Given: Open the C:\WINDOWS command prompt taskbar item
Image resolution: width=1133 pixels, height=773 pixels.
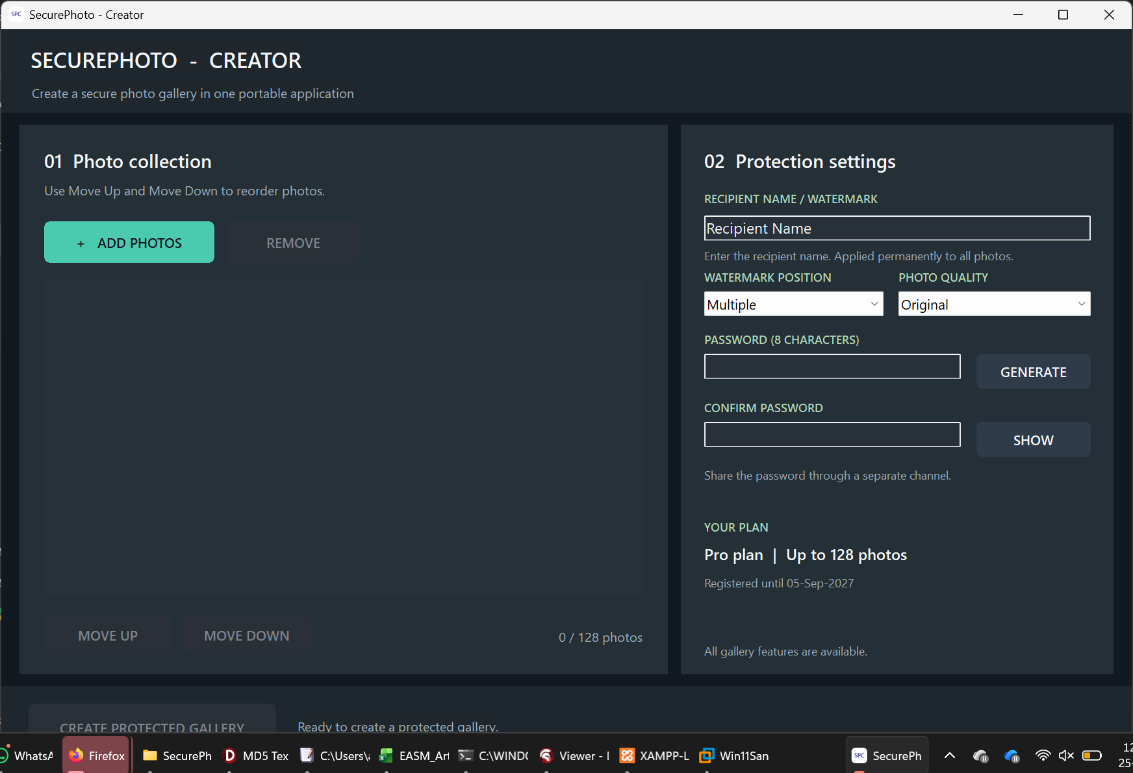Looking at the screenshot, I should (x=494, y=755).
